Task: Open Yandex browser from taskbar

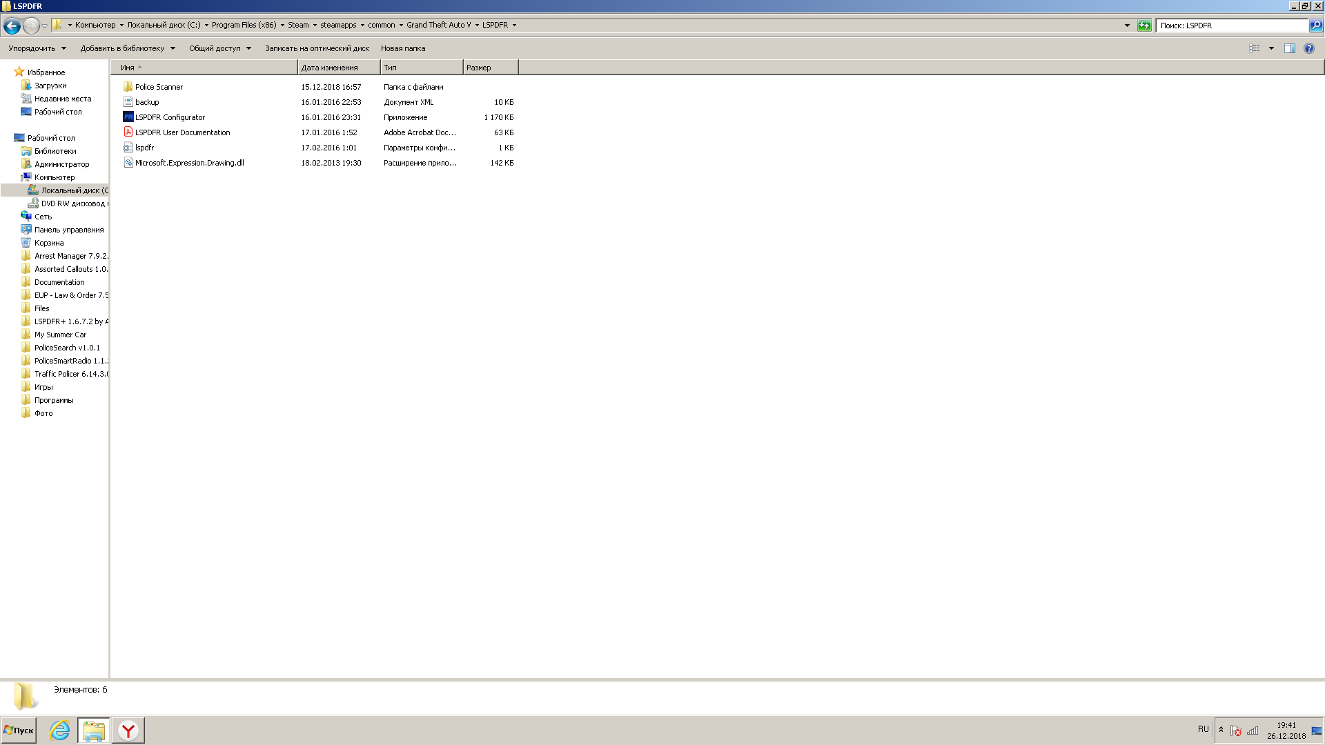Action: coord(128,730)
